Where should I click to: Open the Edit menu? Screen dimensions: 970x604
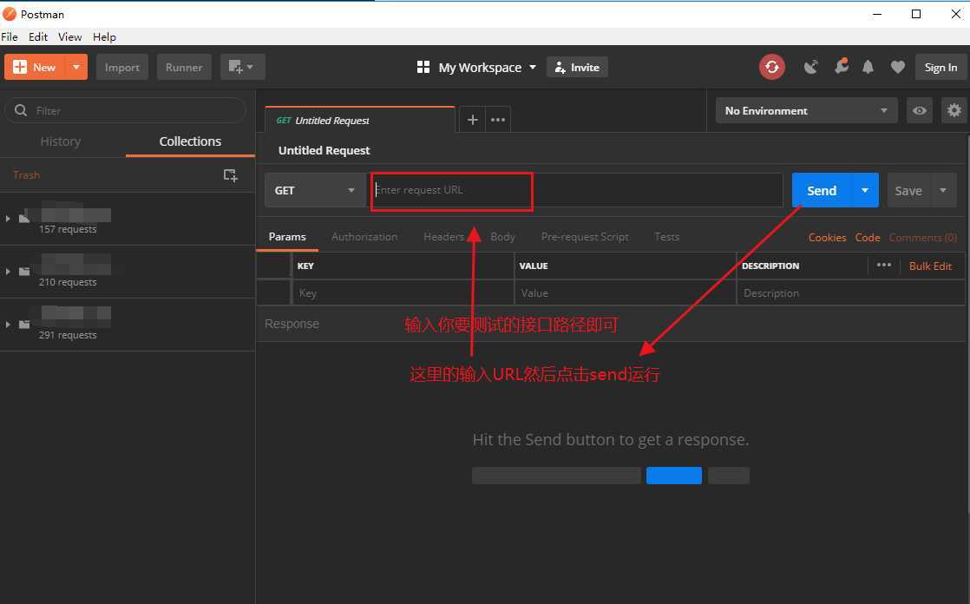[x=37, y=36]
